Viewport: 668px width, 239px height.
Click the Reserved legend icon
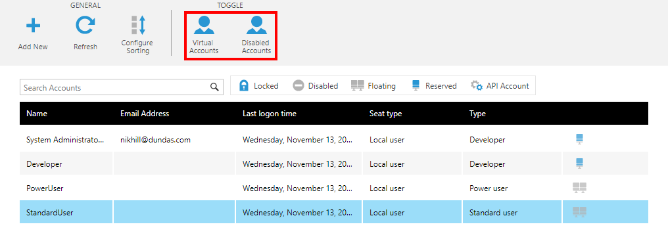(416, 85)
